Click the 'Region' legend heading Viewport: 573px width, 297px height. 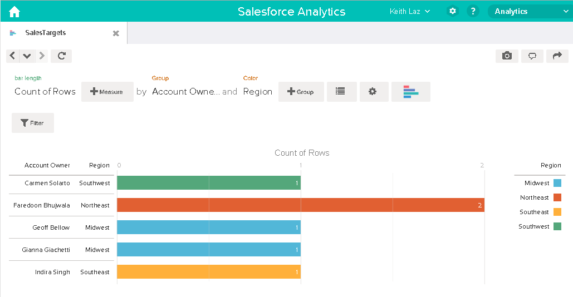point(551,165)
